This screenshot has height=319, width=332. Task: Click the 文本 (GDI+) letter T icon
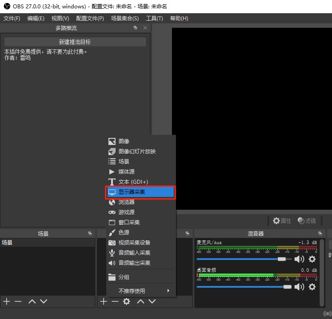click(x=112, y=182)
